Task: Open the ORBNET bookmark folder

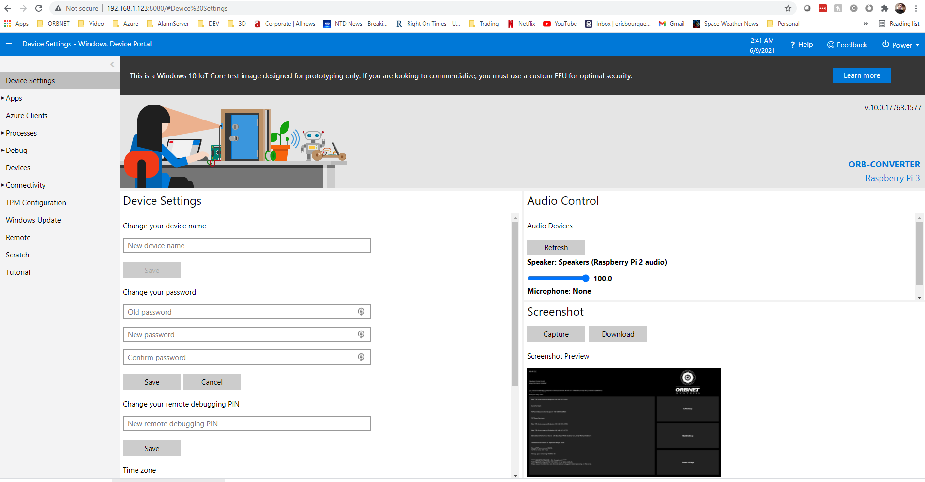Action: tap(53, 24)
